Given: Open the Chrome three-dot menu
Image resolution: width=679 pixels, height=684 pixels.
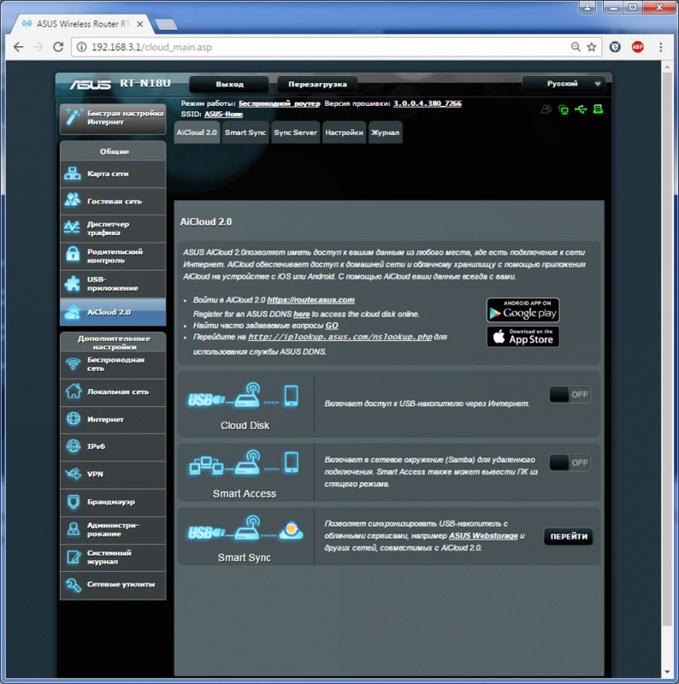Looking at the screenshot, I should click(661, 47).
